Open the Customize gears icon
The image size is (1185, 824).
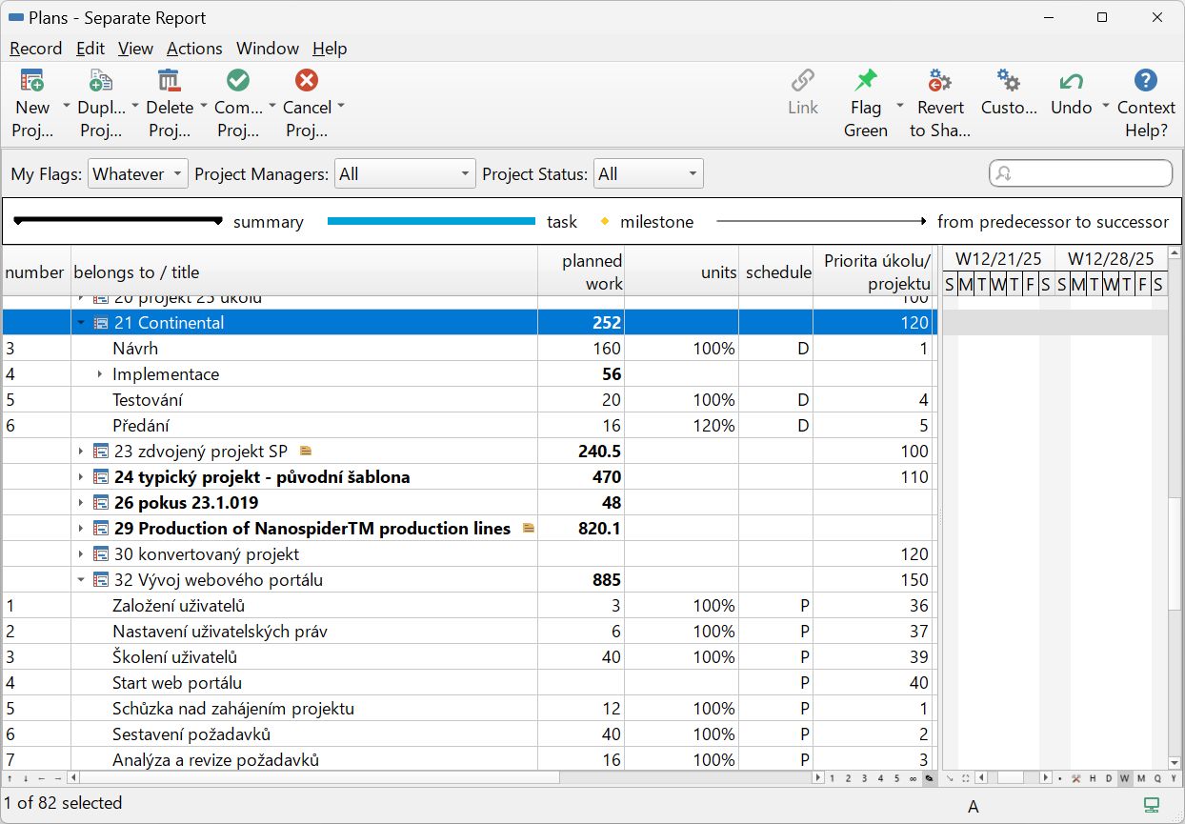pos(1008,81)
